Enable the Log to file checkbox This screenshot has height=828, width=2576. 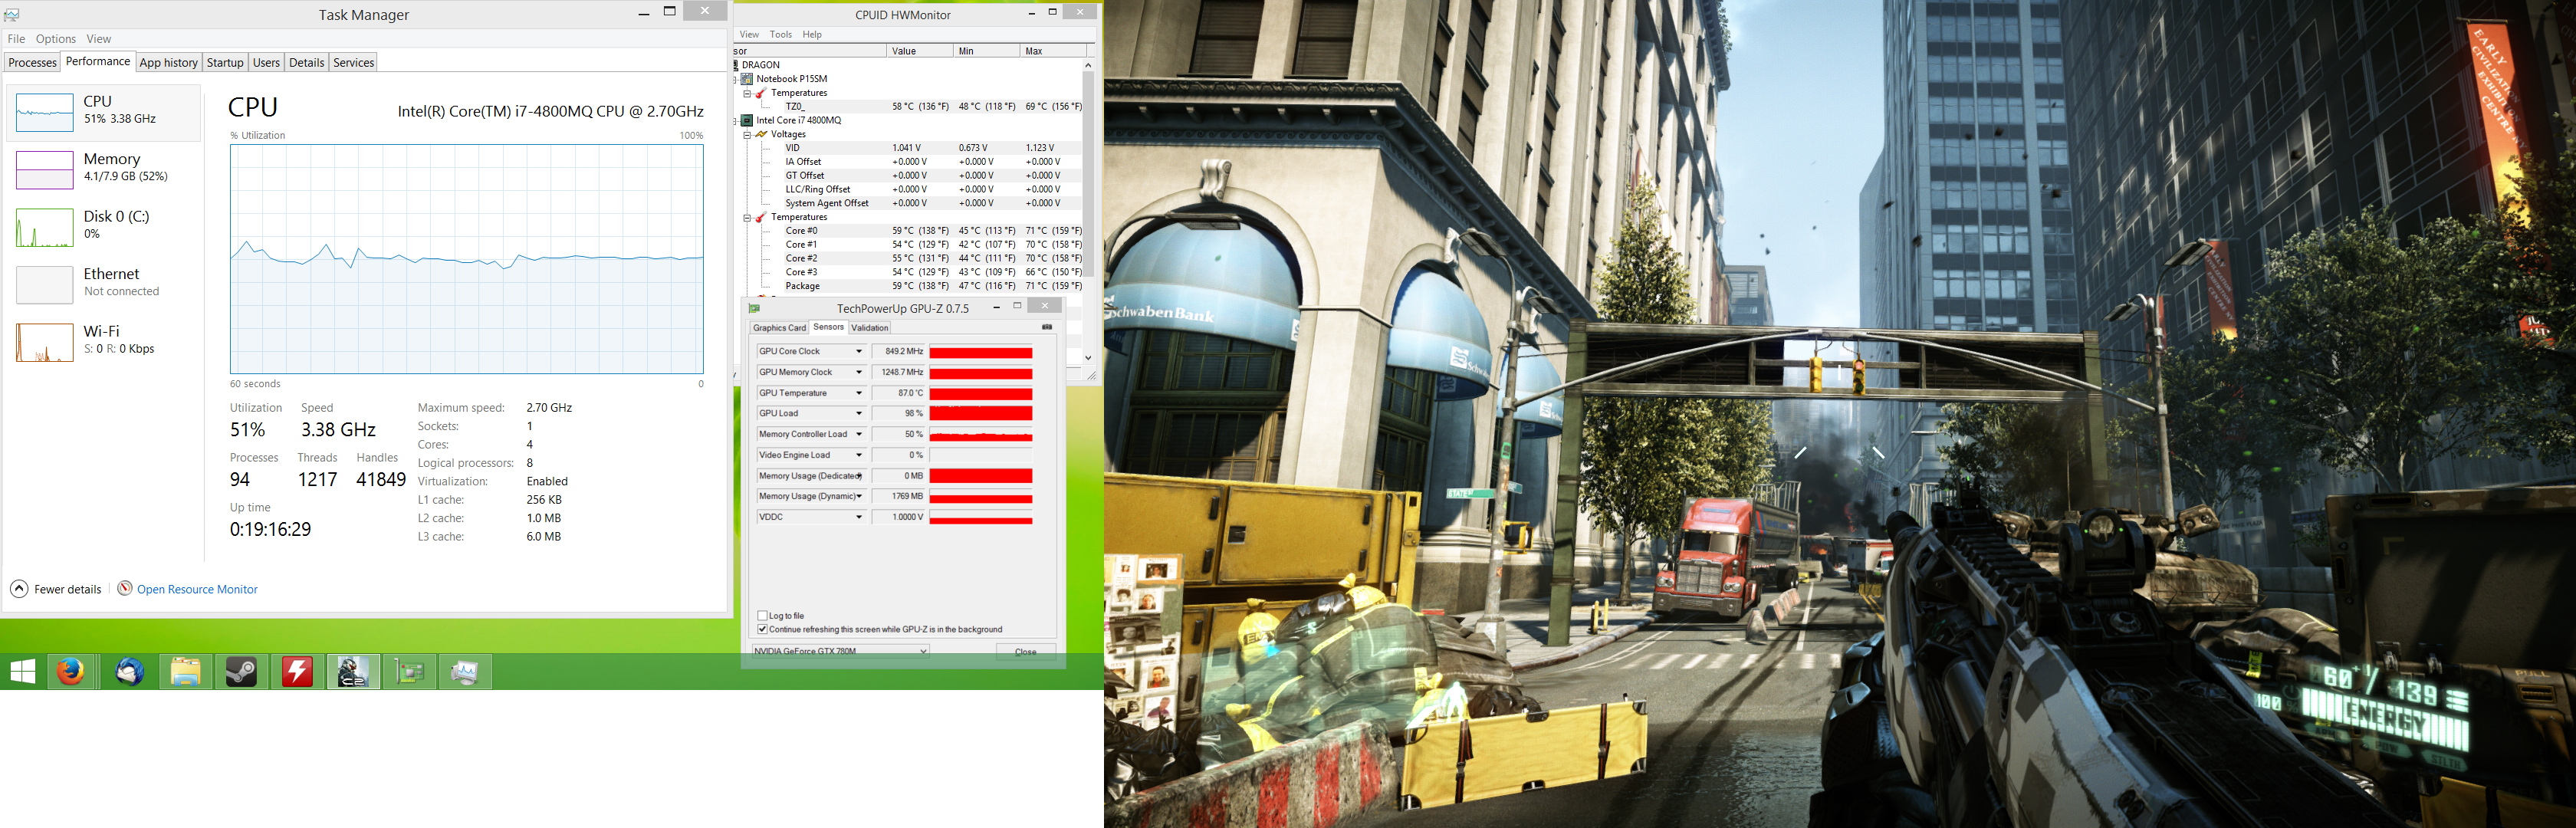click(763, 616)
